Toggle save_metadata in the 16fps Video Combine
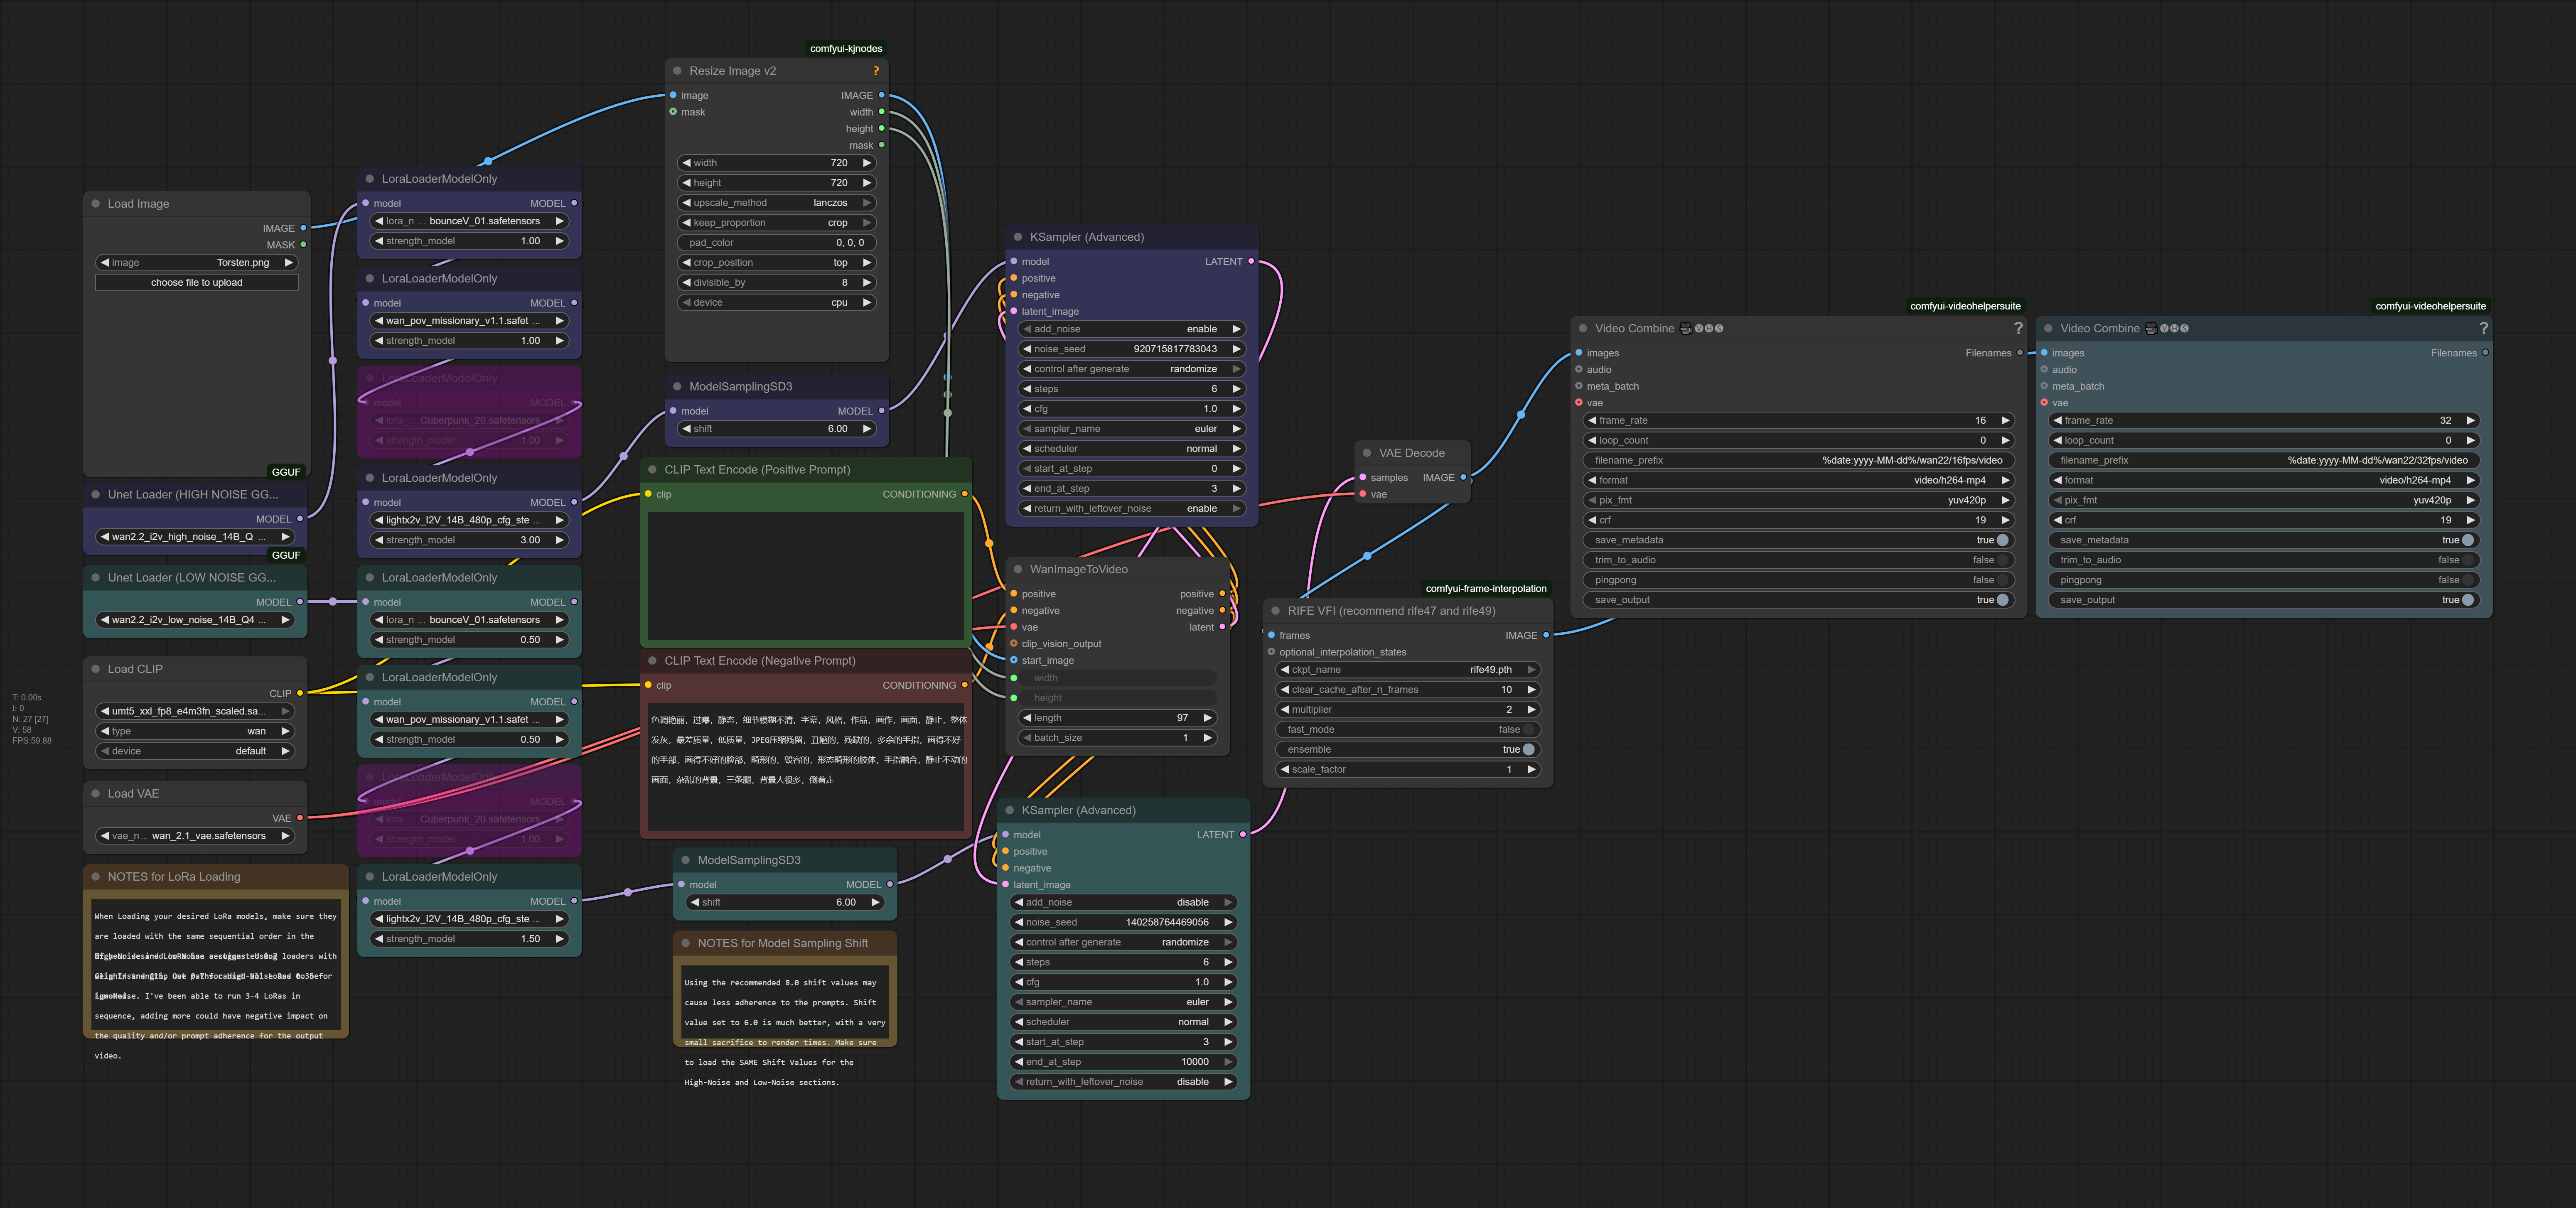 point(2001,540)
